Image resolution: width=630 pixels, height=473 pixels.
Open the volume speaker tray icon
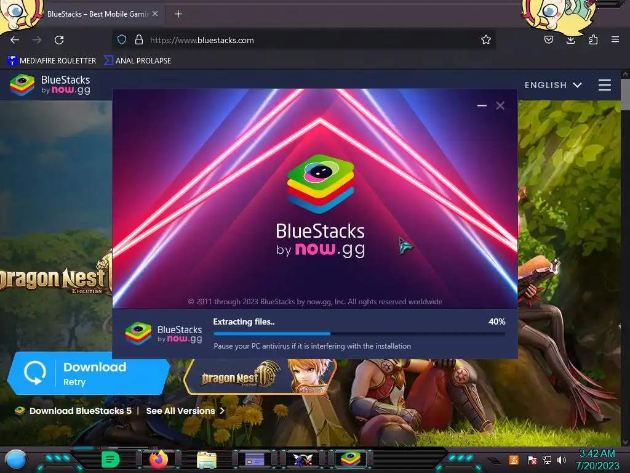(x=562, y=459)
